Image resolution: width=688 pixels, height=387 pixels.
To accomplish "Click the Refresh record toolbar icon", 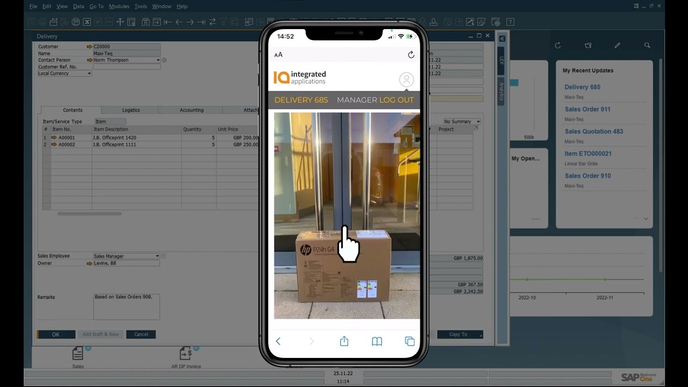I will (x=212, y=22).
